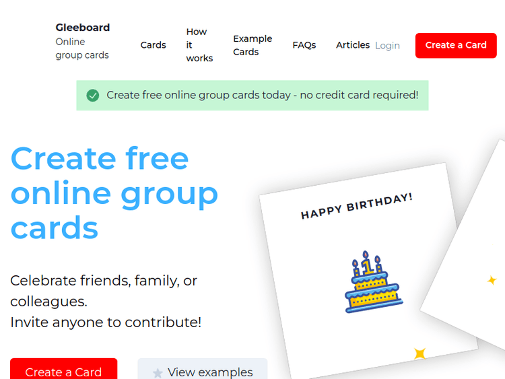The image size is (505, 379).
Task: Click the View examples button
Action: (203, 371)
